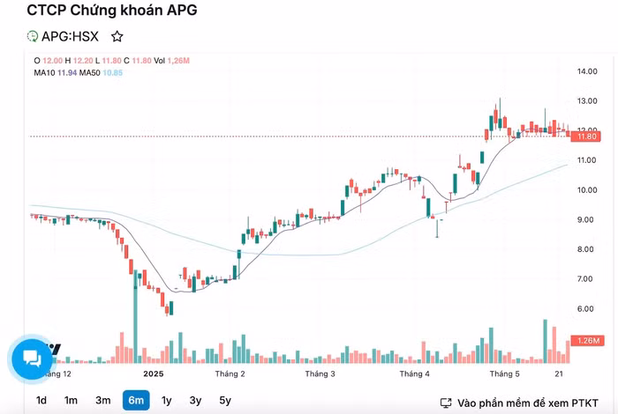The height and width of the screenshot is (414, 618).
Task: Switch chart to 1y range
Action: 167,400
